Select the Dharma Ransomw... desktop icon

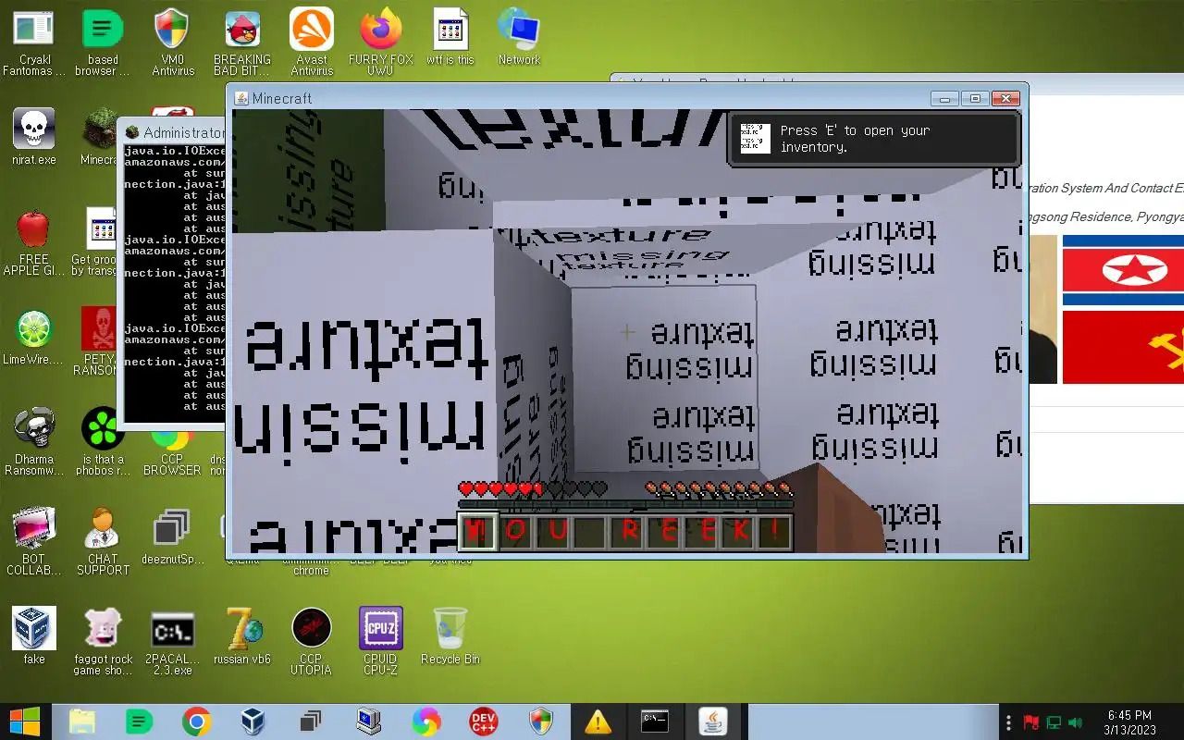point(34,442)
